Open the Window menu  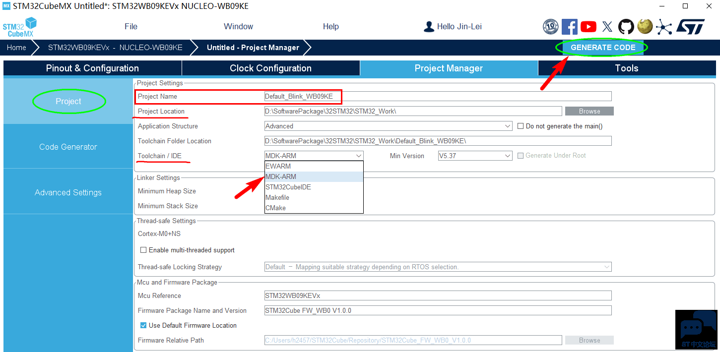(239, 27)
